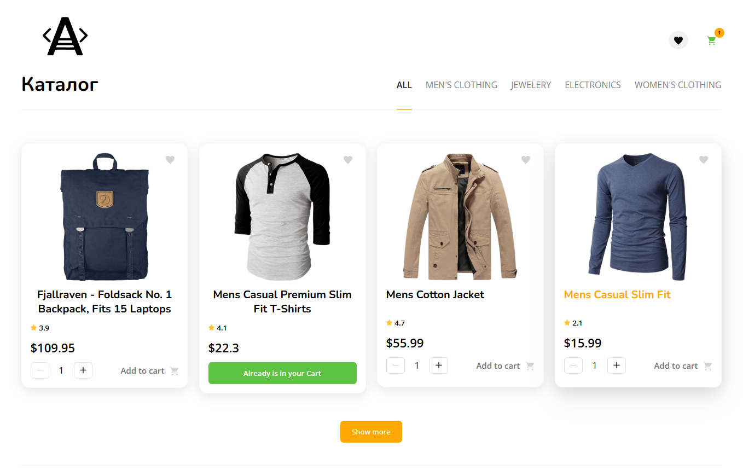Favorite the Fjallraven backpack with heart icon
The height and width of the screenshot is (470, 743).
(x=170, y=160)
